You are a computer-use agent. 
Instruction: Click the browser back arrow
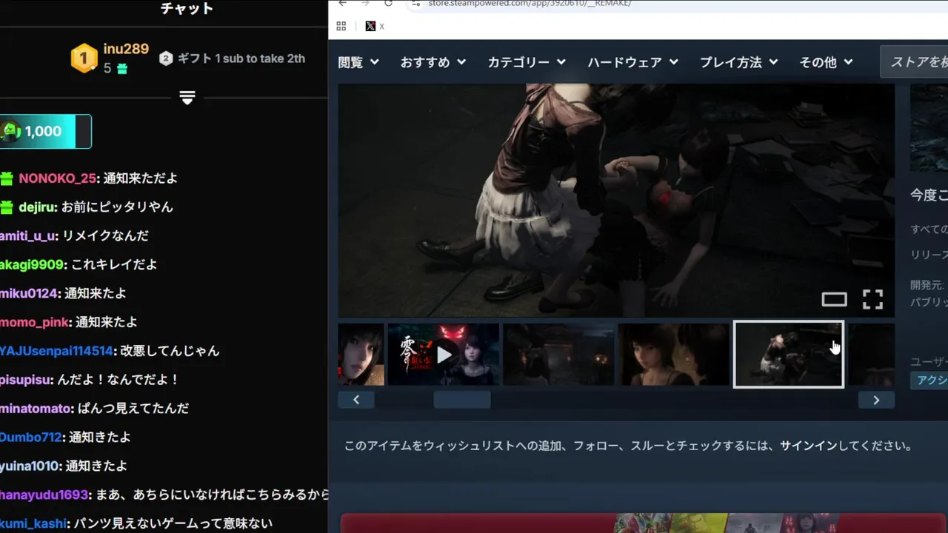click(342, 3)
